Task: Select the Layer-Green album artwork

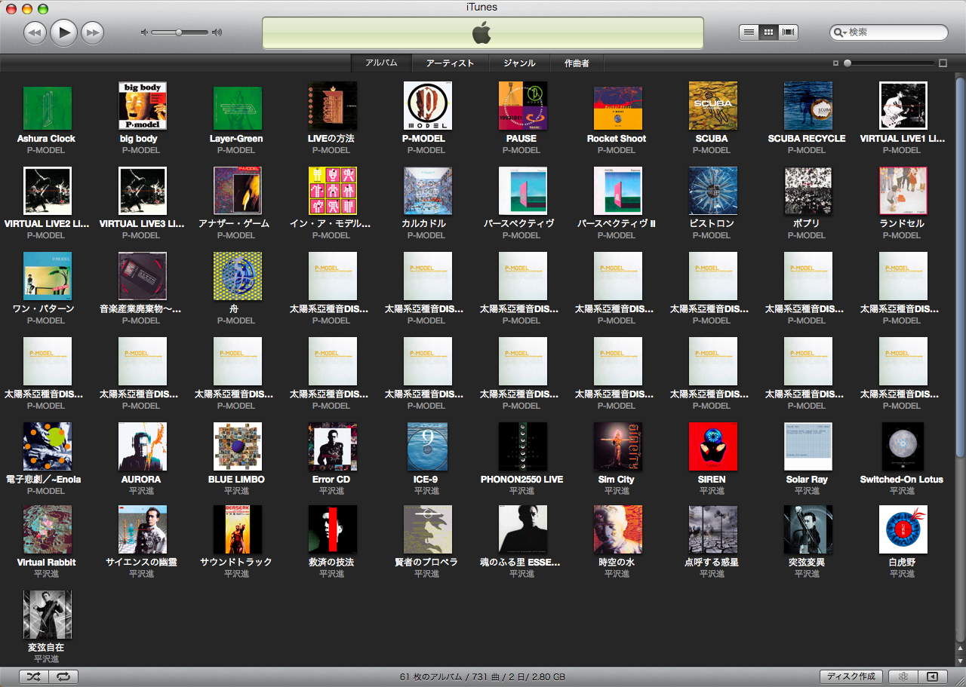Action: (238, 108)
